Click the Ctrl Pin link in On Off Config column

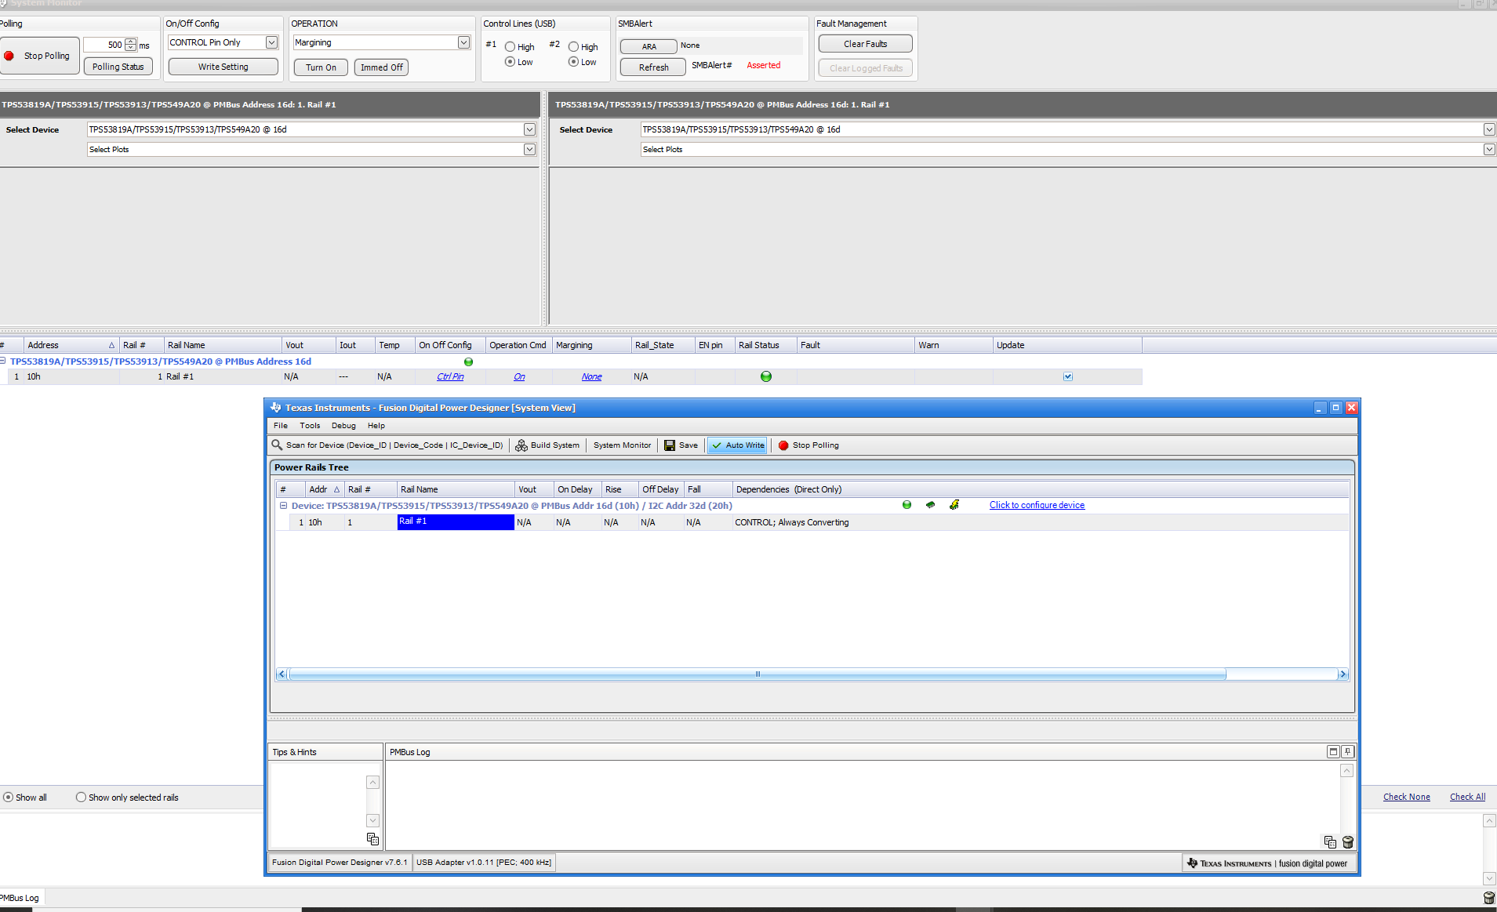[450, 376]
